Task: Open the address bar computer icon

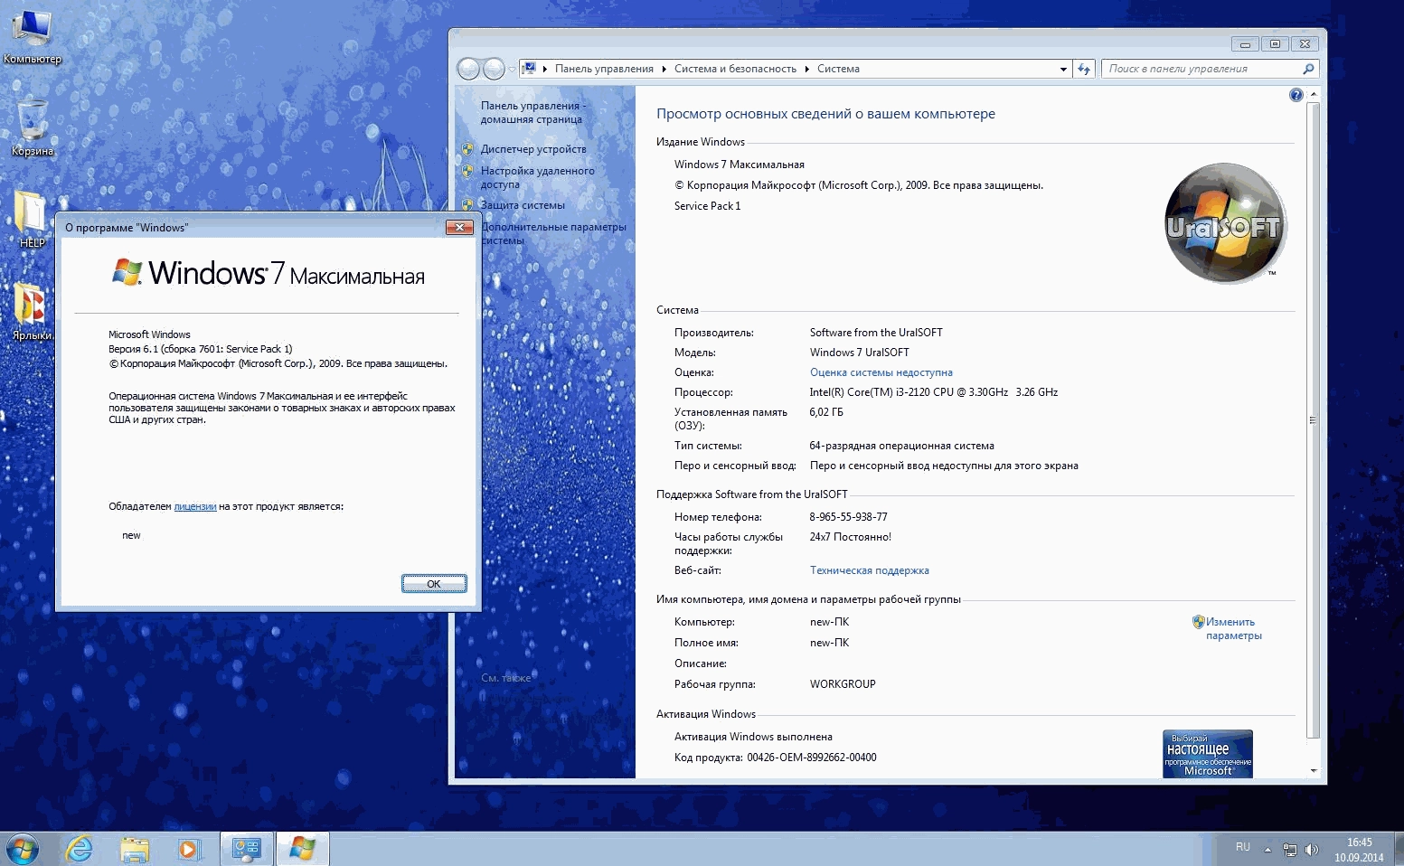Action: pos(530,69)
